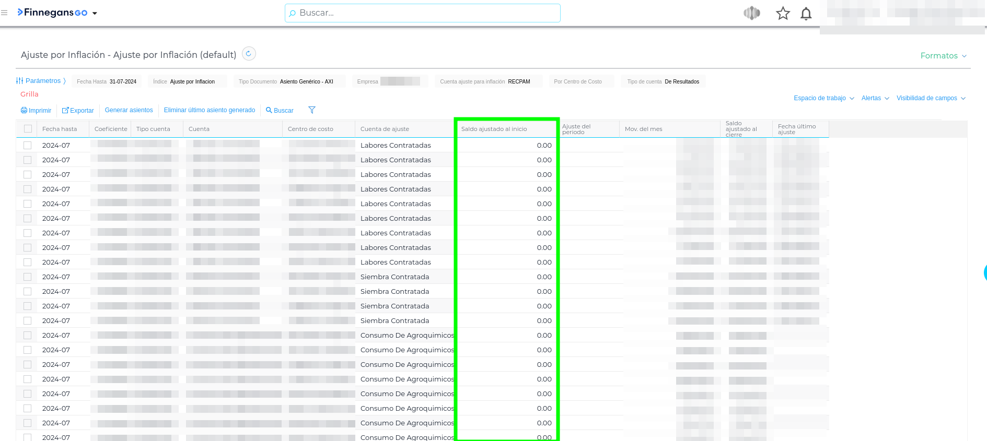Open the Visibilidad de campos dropdown
This screenshot has width=987, height=441.
pos(931,98)
